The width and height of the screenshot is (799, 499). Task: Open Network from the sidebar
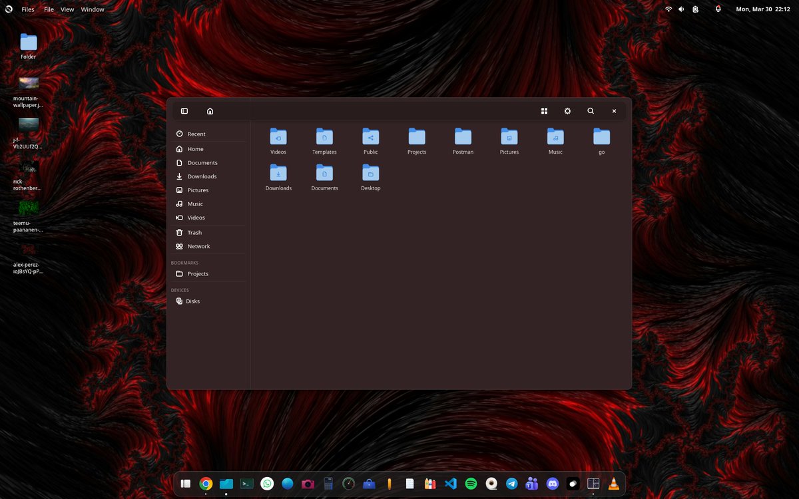198,246
